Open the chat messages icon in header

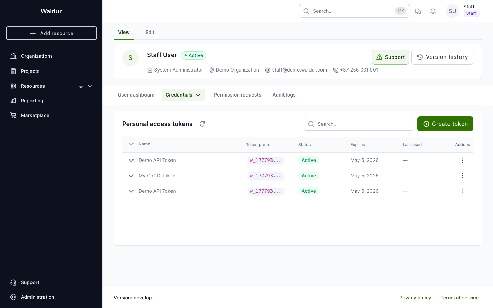(418, 11)
